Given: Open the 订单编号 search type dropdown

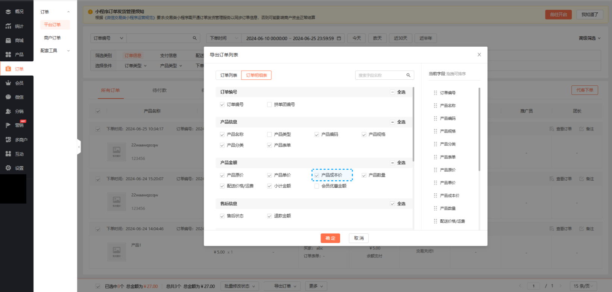Looking at the screenshot, I should point(108,38).
